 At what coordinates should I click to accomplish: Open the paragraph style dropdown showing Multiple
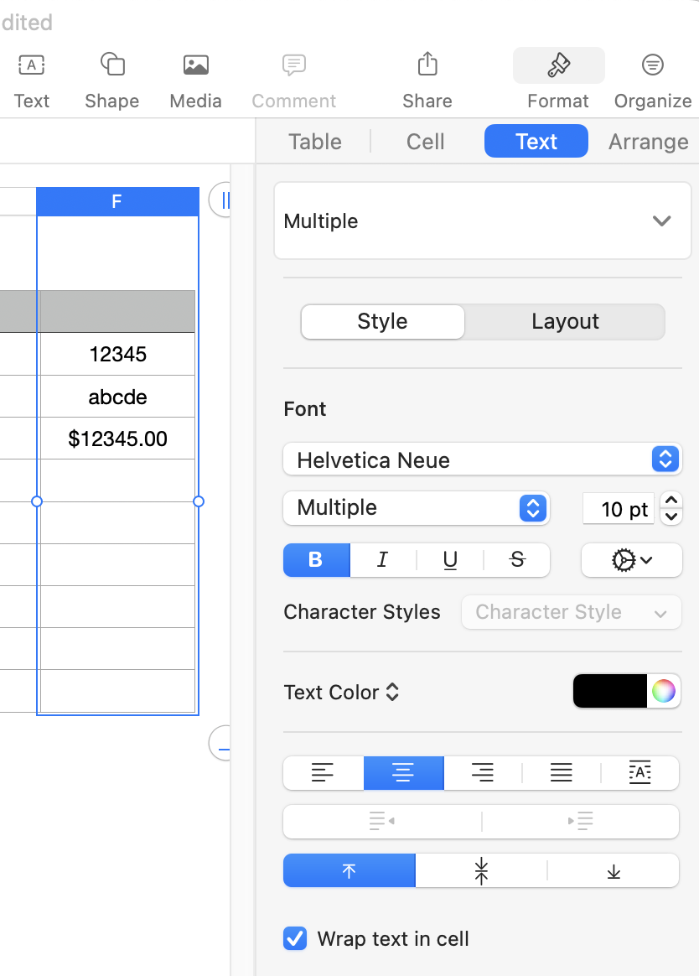point(482,221)
